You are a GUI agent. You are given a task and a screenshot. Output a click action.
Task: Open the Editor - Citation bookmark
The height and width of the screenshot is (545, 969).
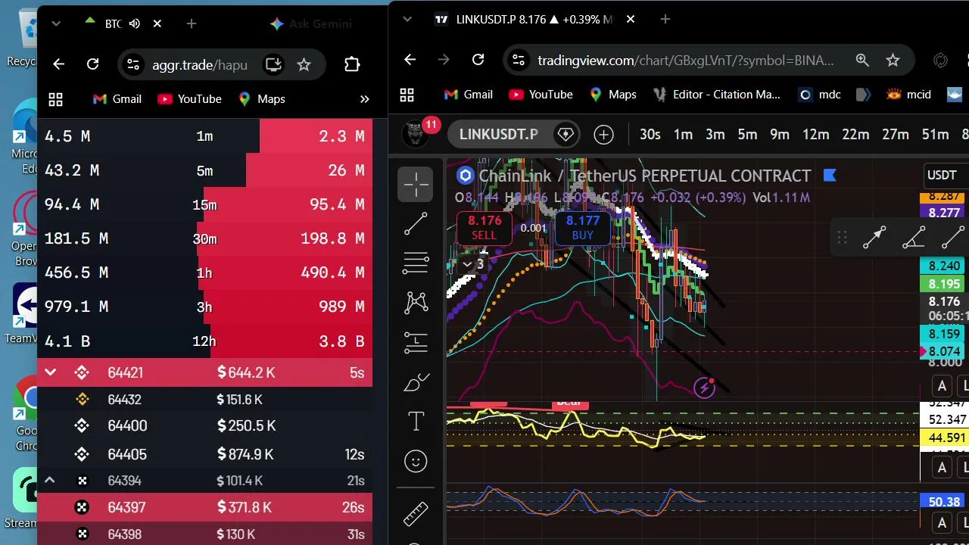pos(716,95)
